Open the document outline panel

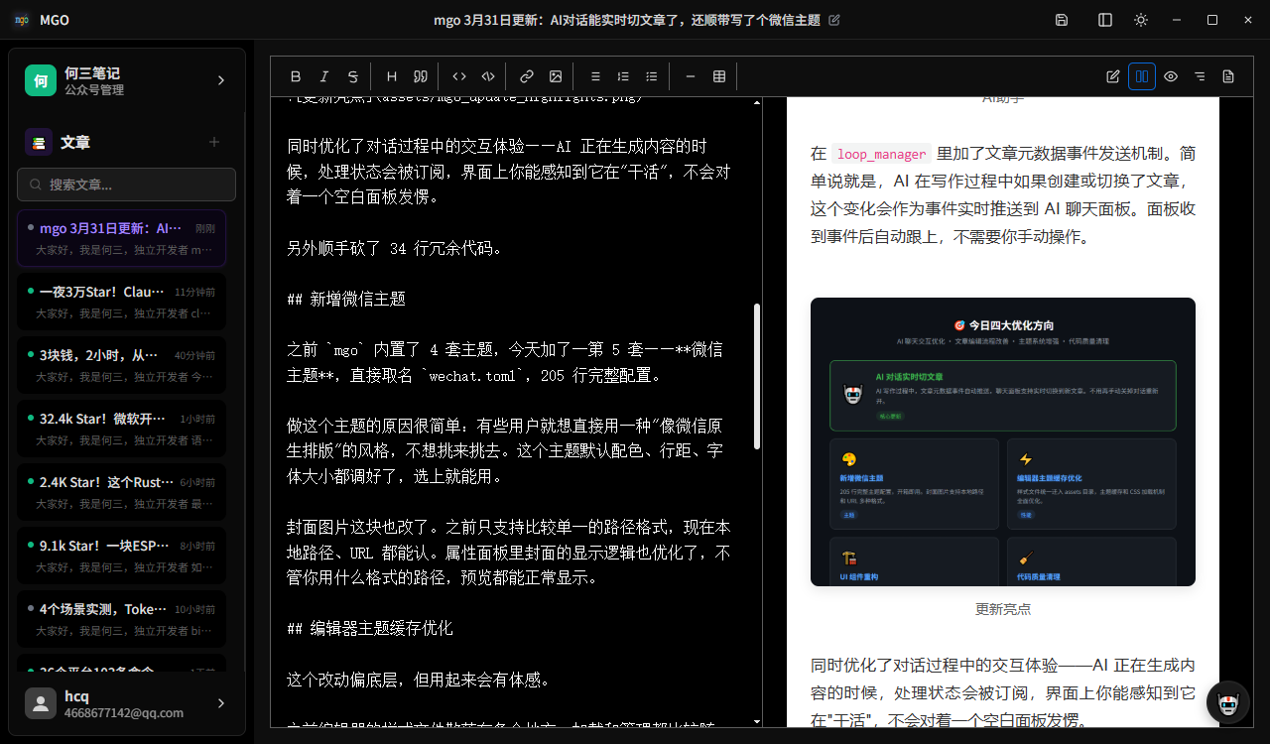(1199, 75)
